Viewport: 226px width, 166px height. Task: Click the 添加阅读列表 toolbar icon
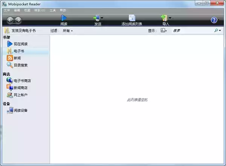[131, 18]
